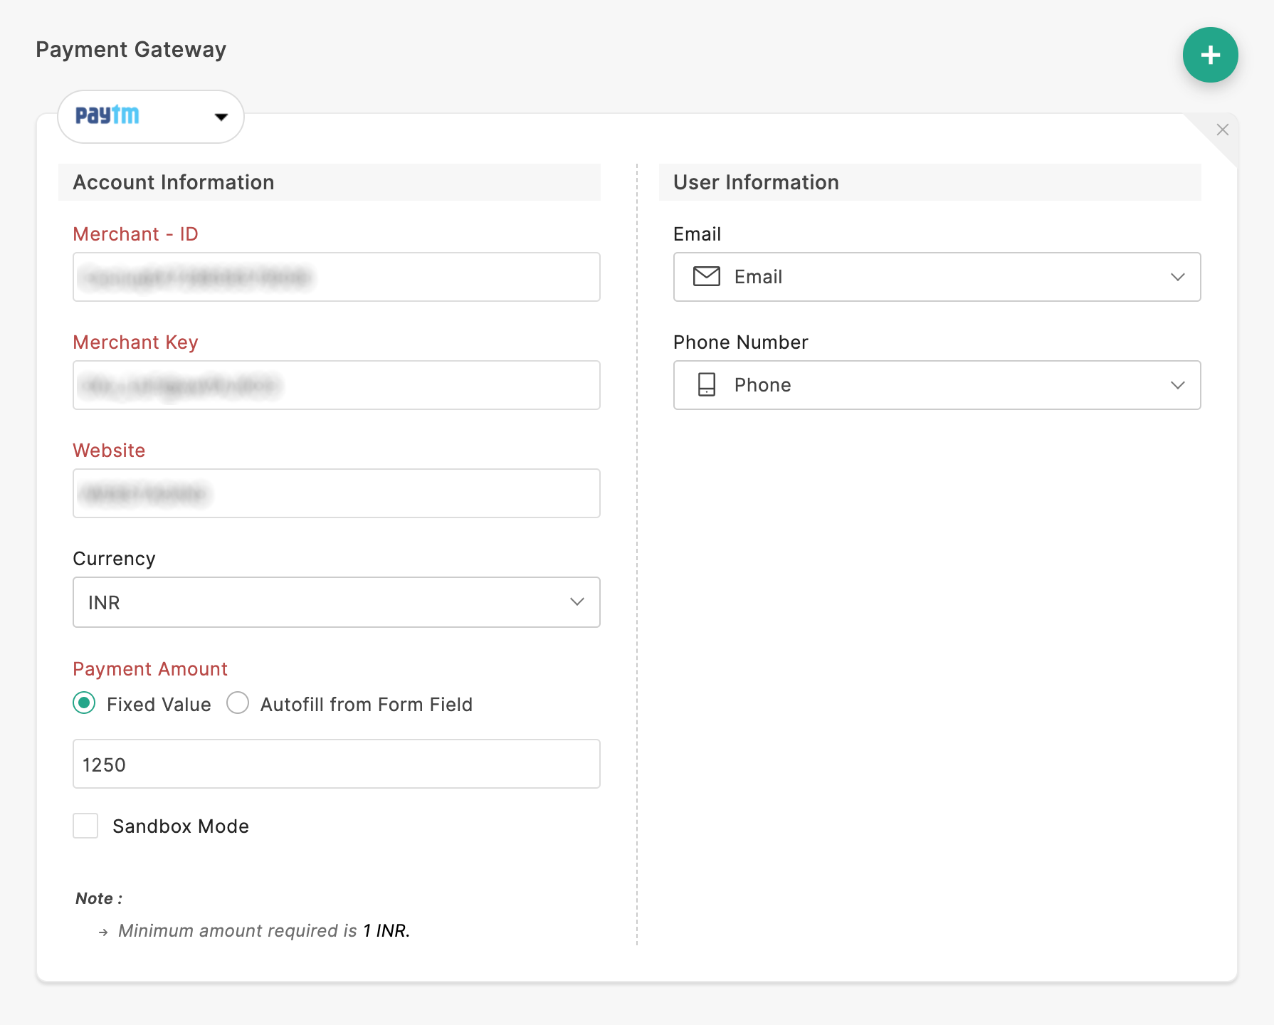The height and width of the screenshot is (1025, 1274).
Task: Click the Merchant - ID input field
Action: tap(337, 277)
